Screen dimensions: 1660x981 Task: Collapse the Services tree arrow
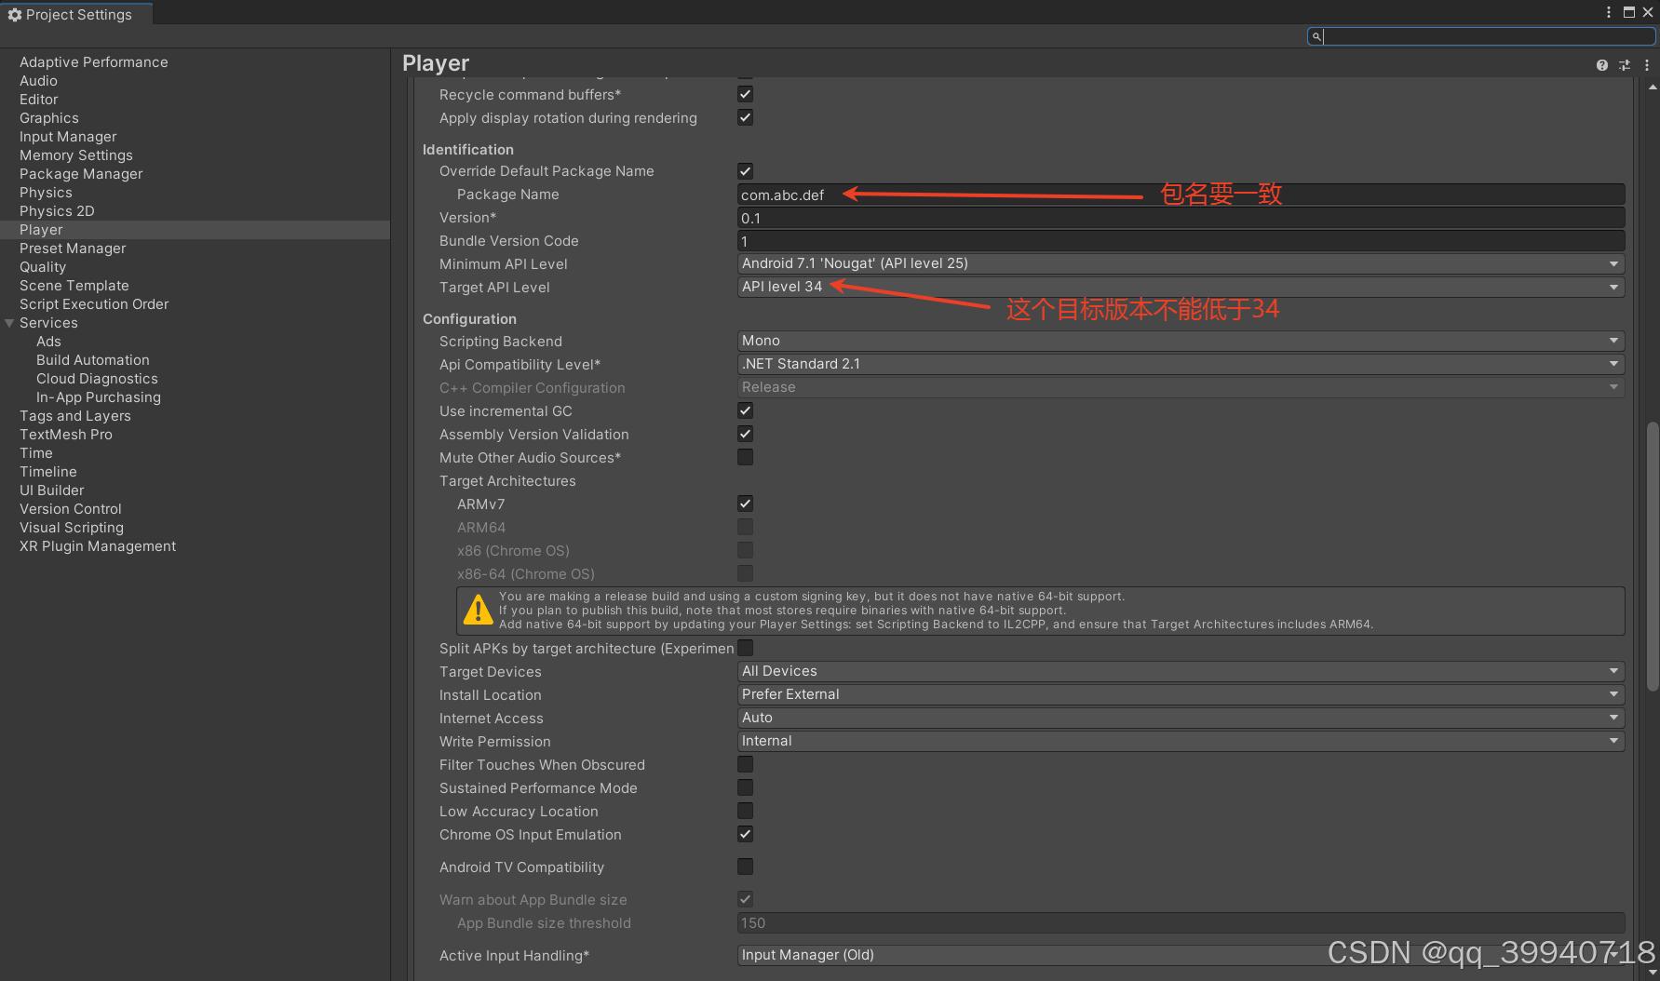(x=9, y=323)
